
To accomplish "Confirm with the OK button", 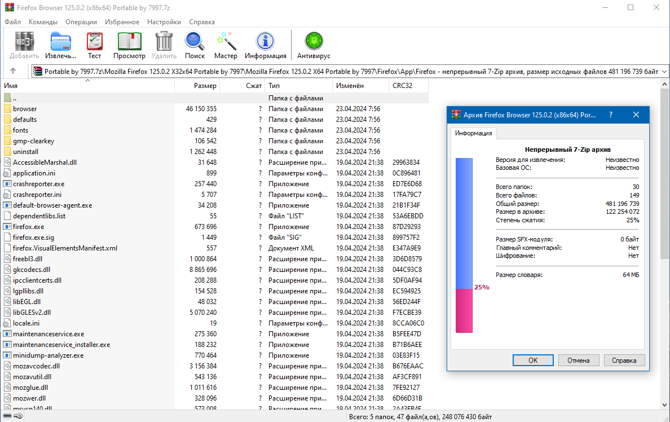I will [533, 360].
